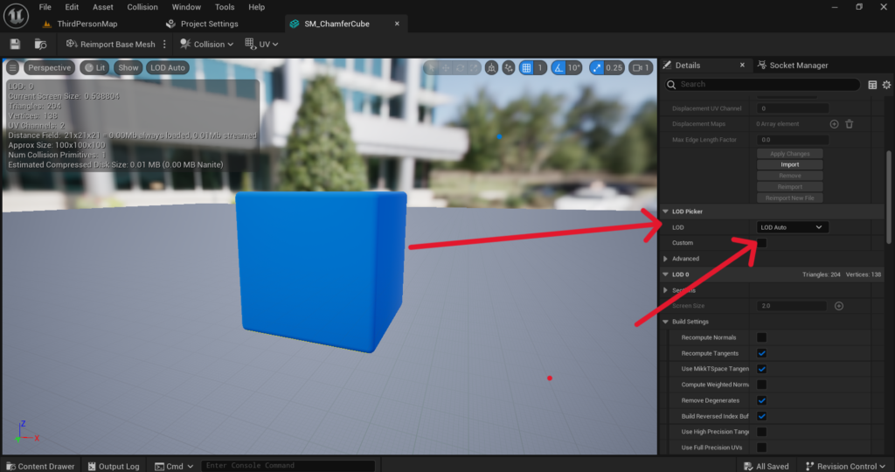This screenshot has width=895, height=472.
Task: Delete all Displacement Maps elements trash icon
Action: tap(850, 124)
